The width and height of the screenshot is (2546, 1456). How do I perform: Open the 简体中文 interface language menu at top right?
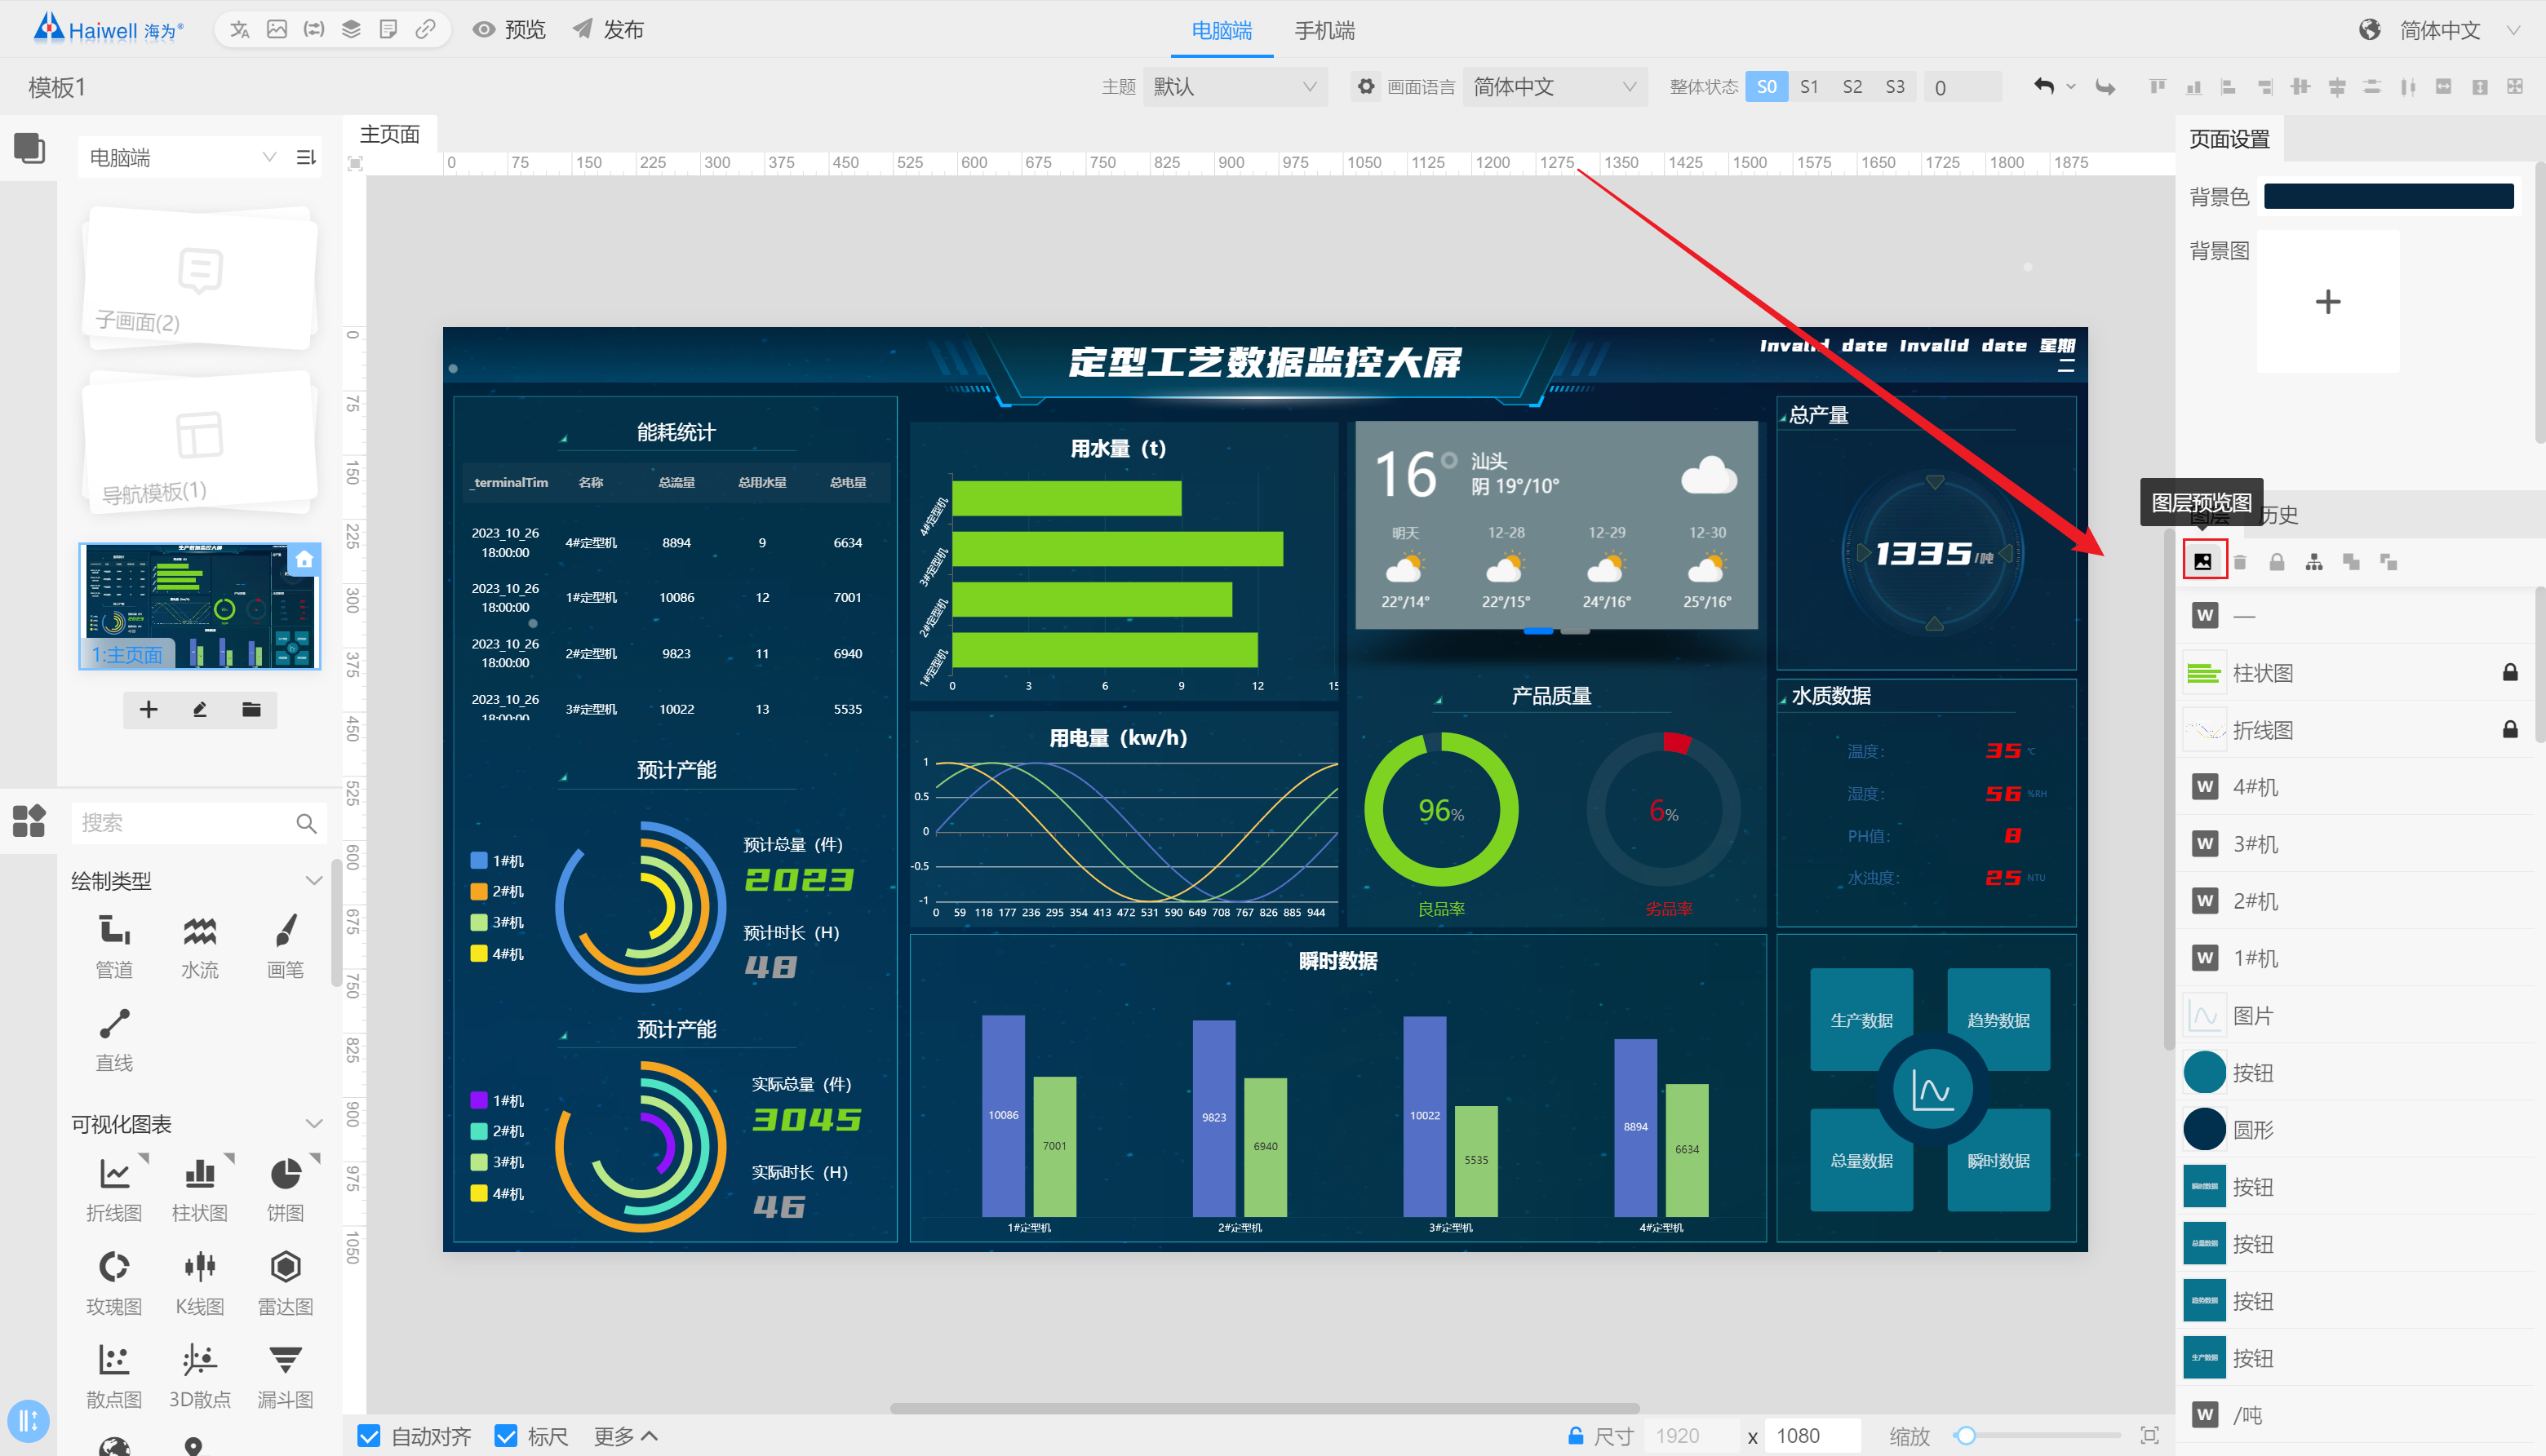coord(2441,31)
